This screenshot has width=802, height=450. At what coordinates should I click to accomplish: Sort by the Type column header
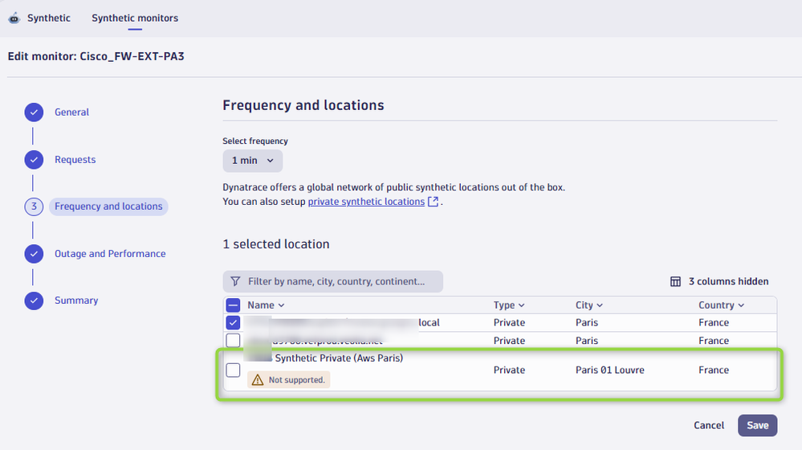pyautogui.click(x=509, y=305)
